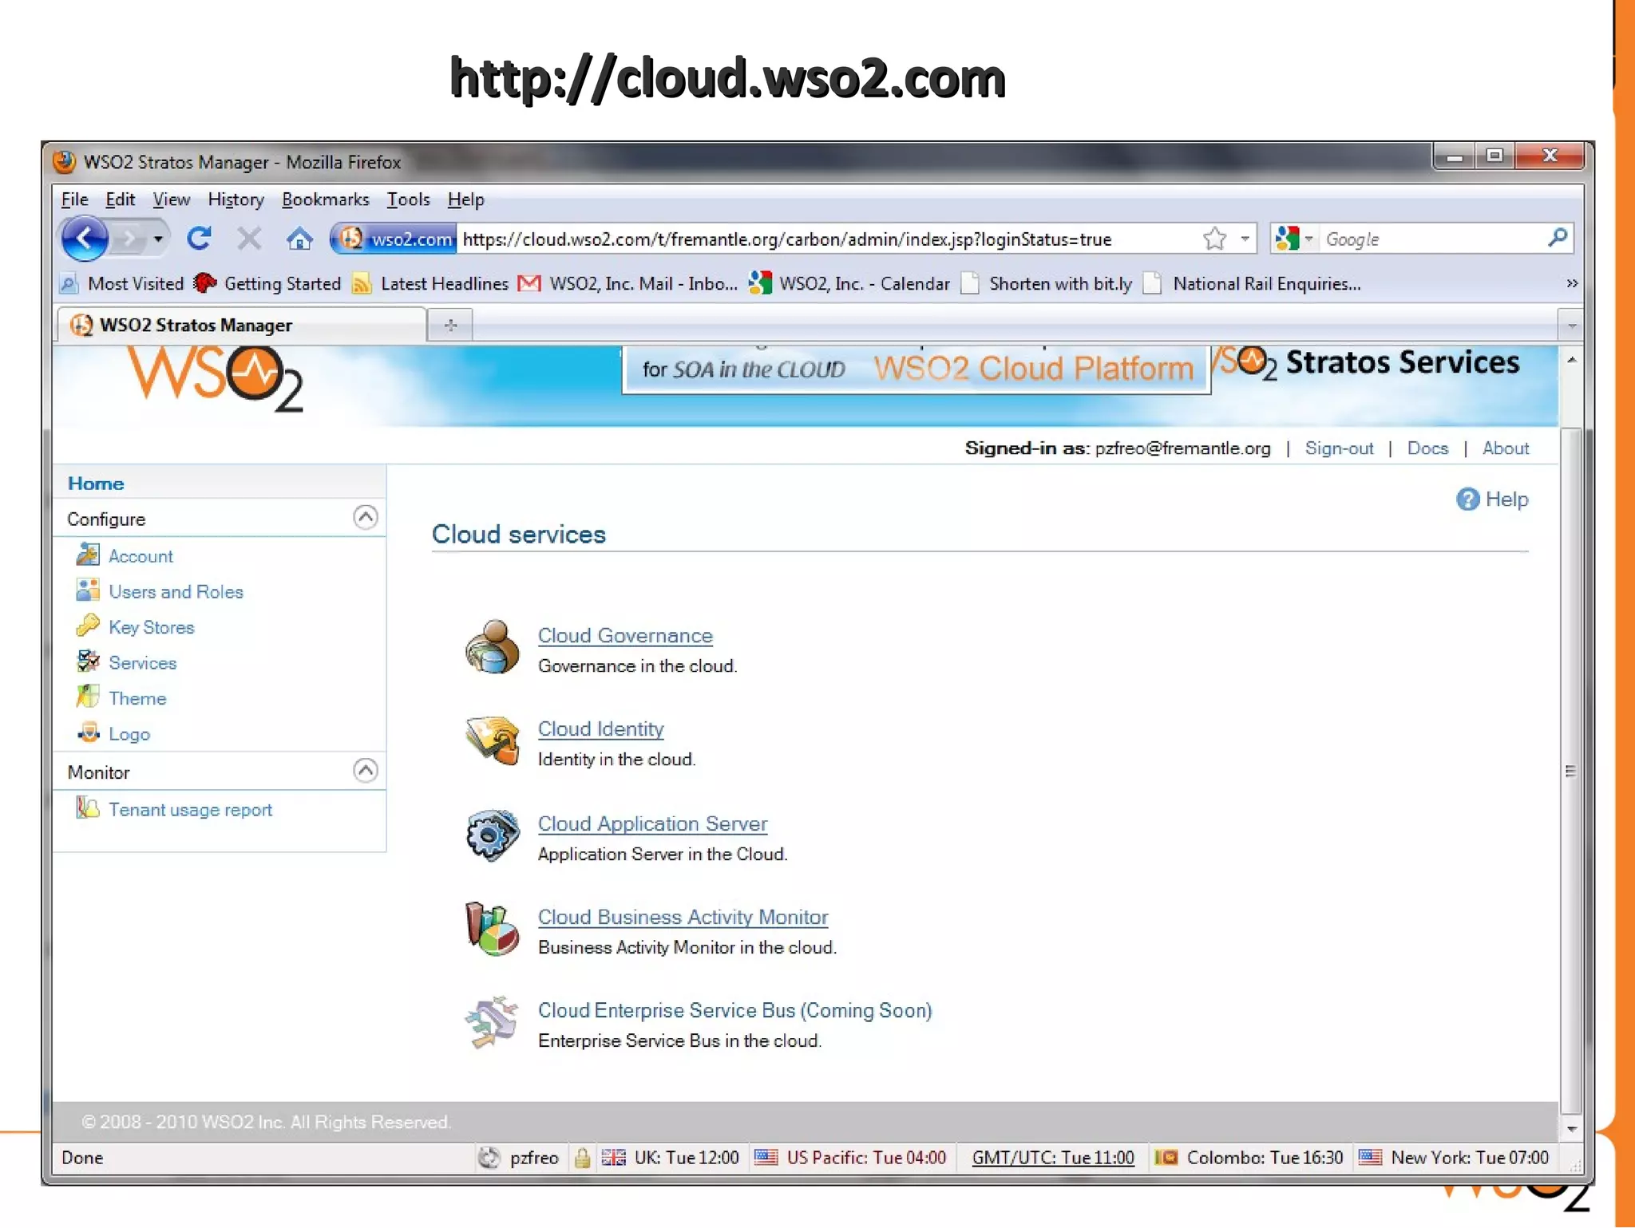Click the padlock icon in status bar
The image size is (1635, 1228).
[x=582, y=1157]
